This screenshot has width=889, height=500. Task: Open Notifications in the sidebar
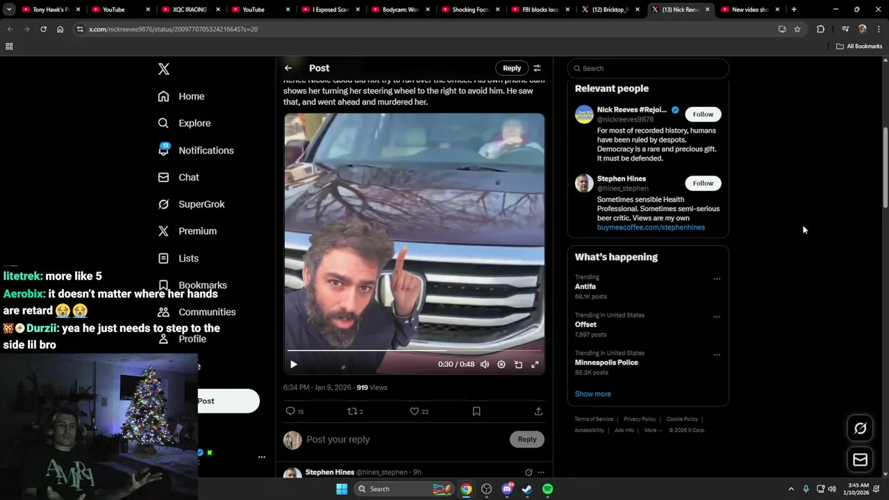195,150
